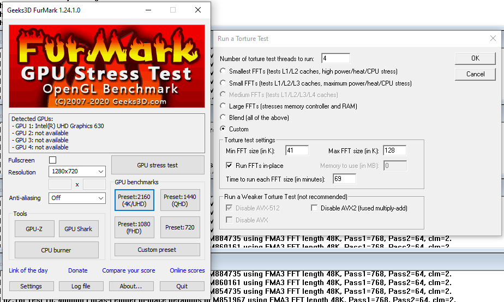Image resolution: width=504 pixels, height=302 pixels.
Task: Launch the GPU-Z tool
Action: (x=34, y=229)
